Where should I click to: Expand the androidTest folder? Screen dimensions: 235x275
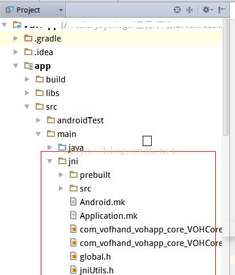click(39, 120)
